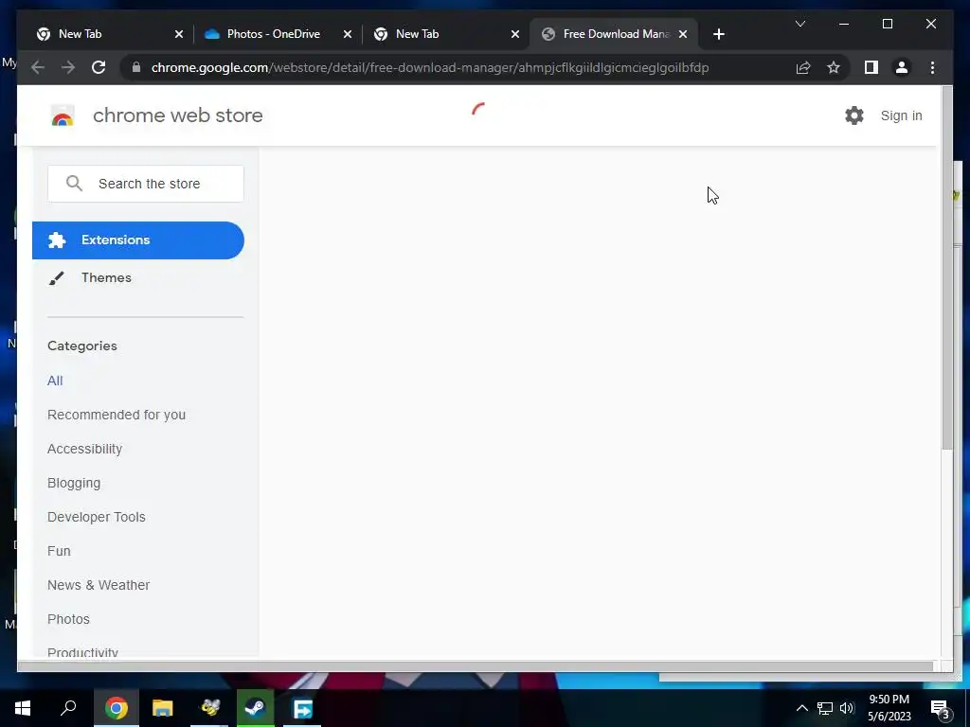
Task: Reload the current page
Action: (x=99, y=67)
